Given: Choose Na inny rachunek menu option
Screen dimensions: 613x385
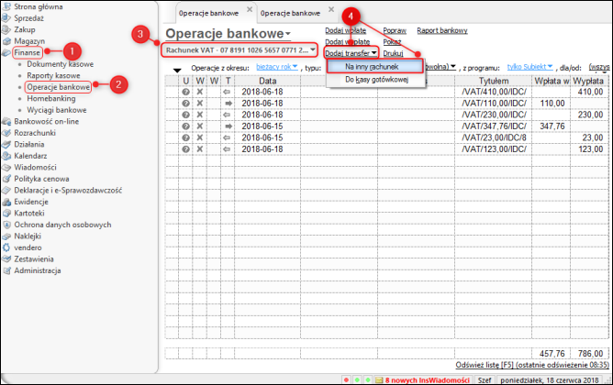Looking at the screenshot, I should 375,67.
